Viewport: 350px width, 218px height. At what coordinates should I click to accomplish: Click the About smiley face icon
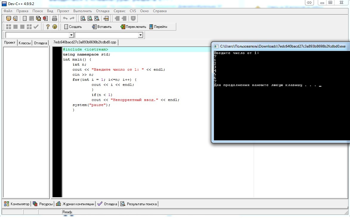(55, 27)
